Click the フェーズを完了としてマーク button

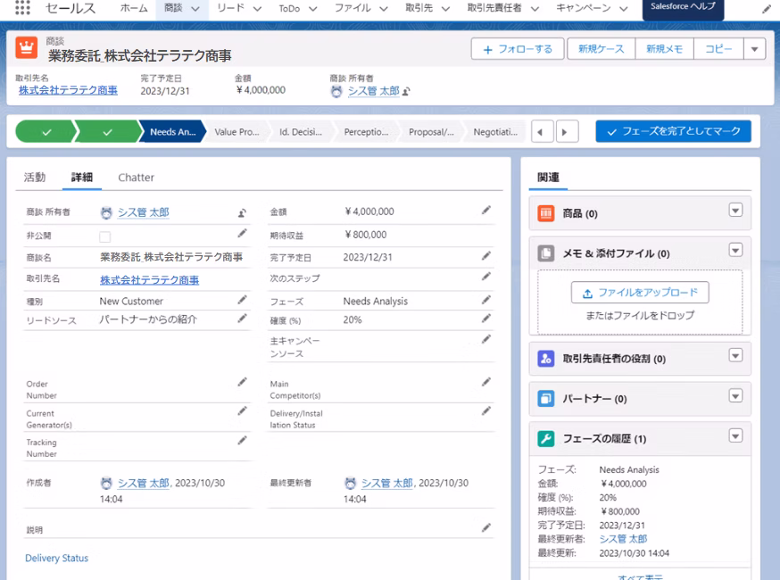[674, 131]
